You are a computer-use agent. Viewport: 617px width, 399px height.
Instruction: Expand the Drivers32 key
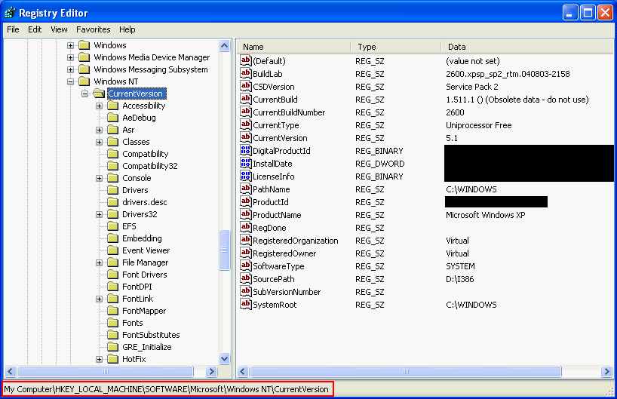coord(99,214)
